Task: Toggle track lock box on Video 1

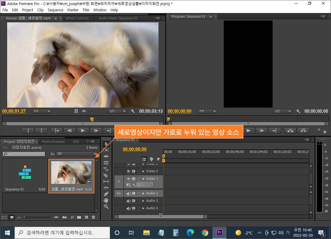Action: pyautogui.click(x=139, y=179)
